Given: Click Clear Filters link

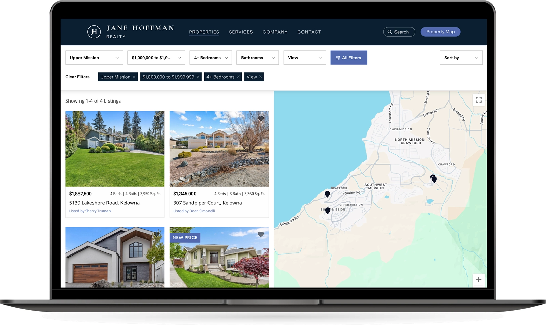Looking at the screenshot, I should [77, 77].
